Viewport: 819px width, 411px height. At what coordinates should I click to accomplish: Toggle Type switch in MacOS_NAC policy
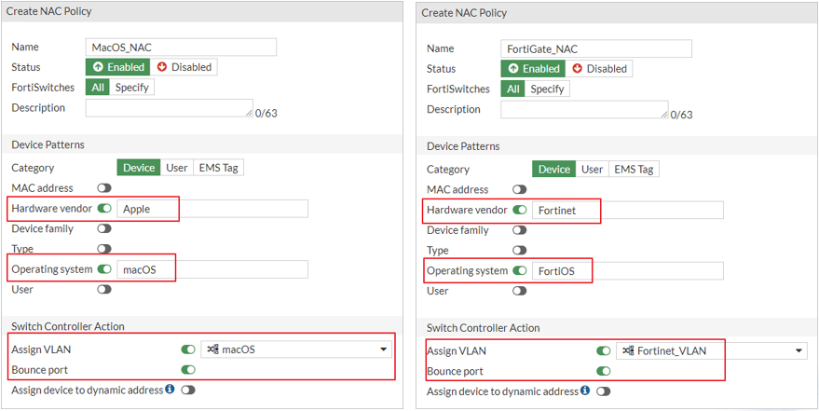104,249
